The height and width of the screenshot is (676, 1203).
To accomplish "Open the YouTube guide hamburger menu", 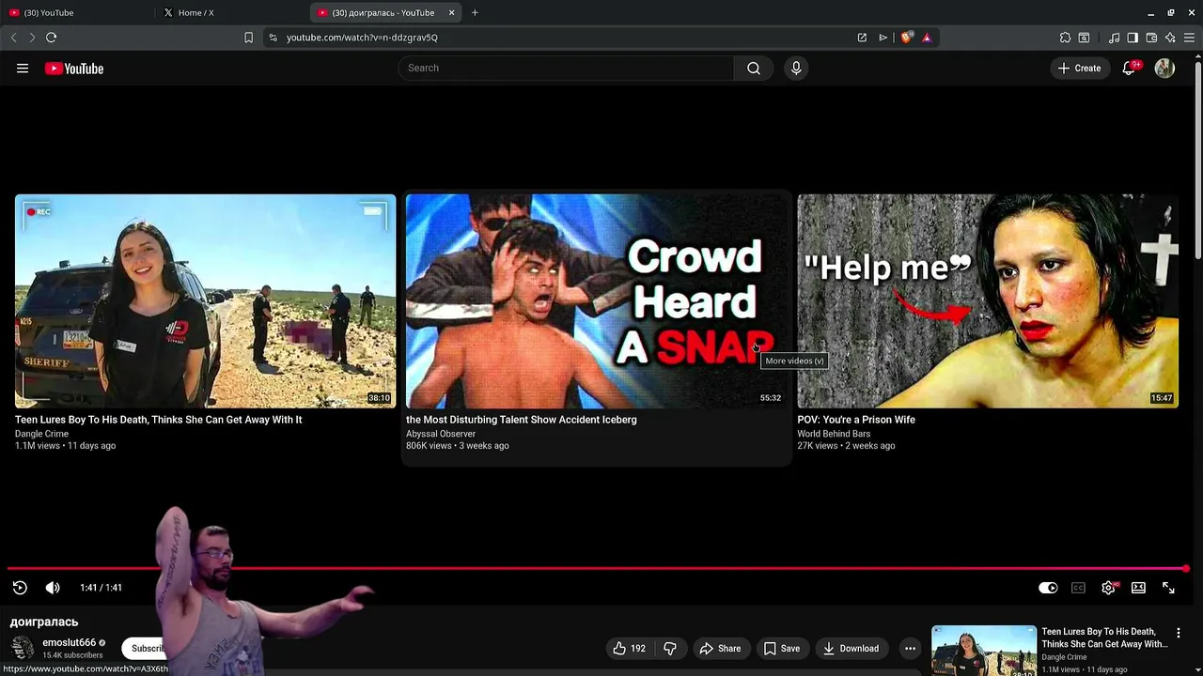I will tap(23, 69).
